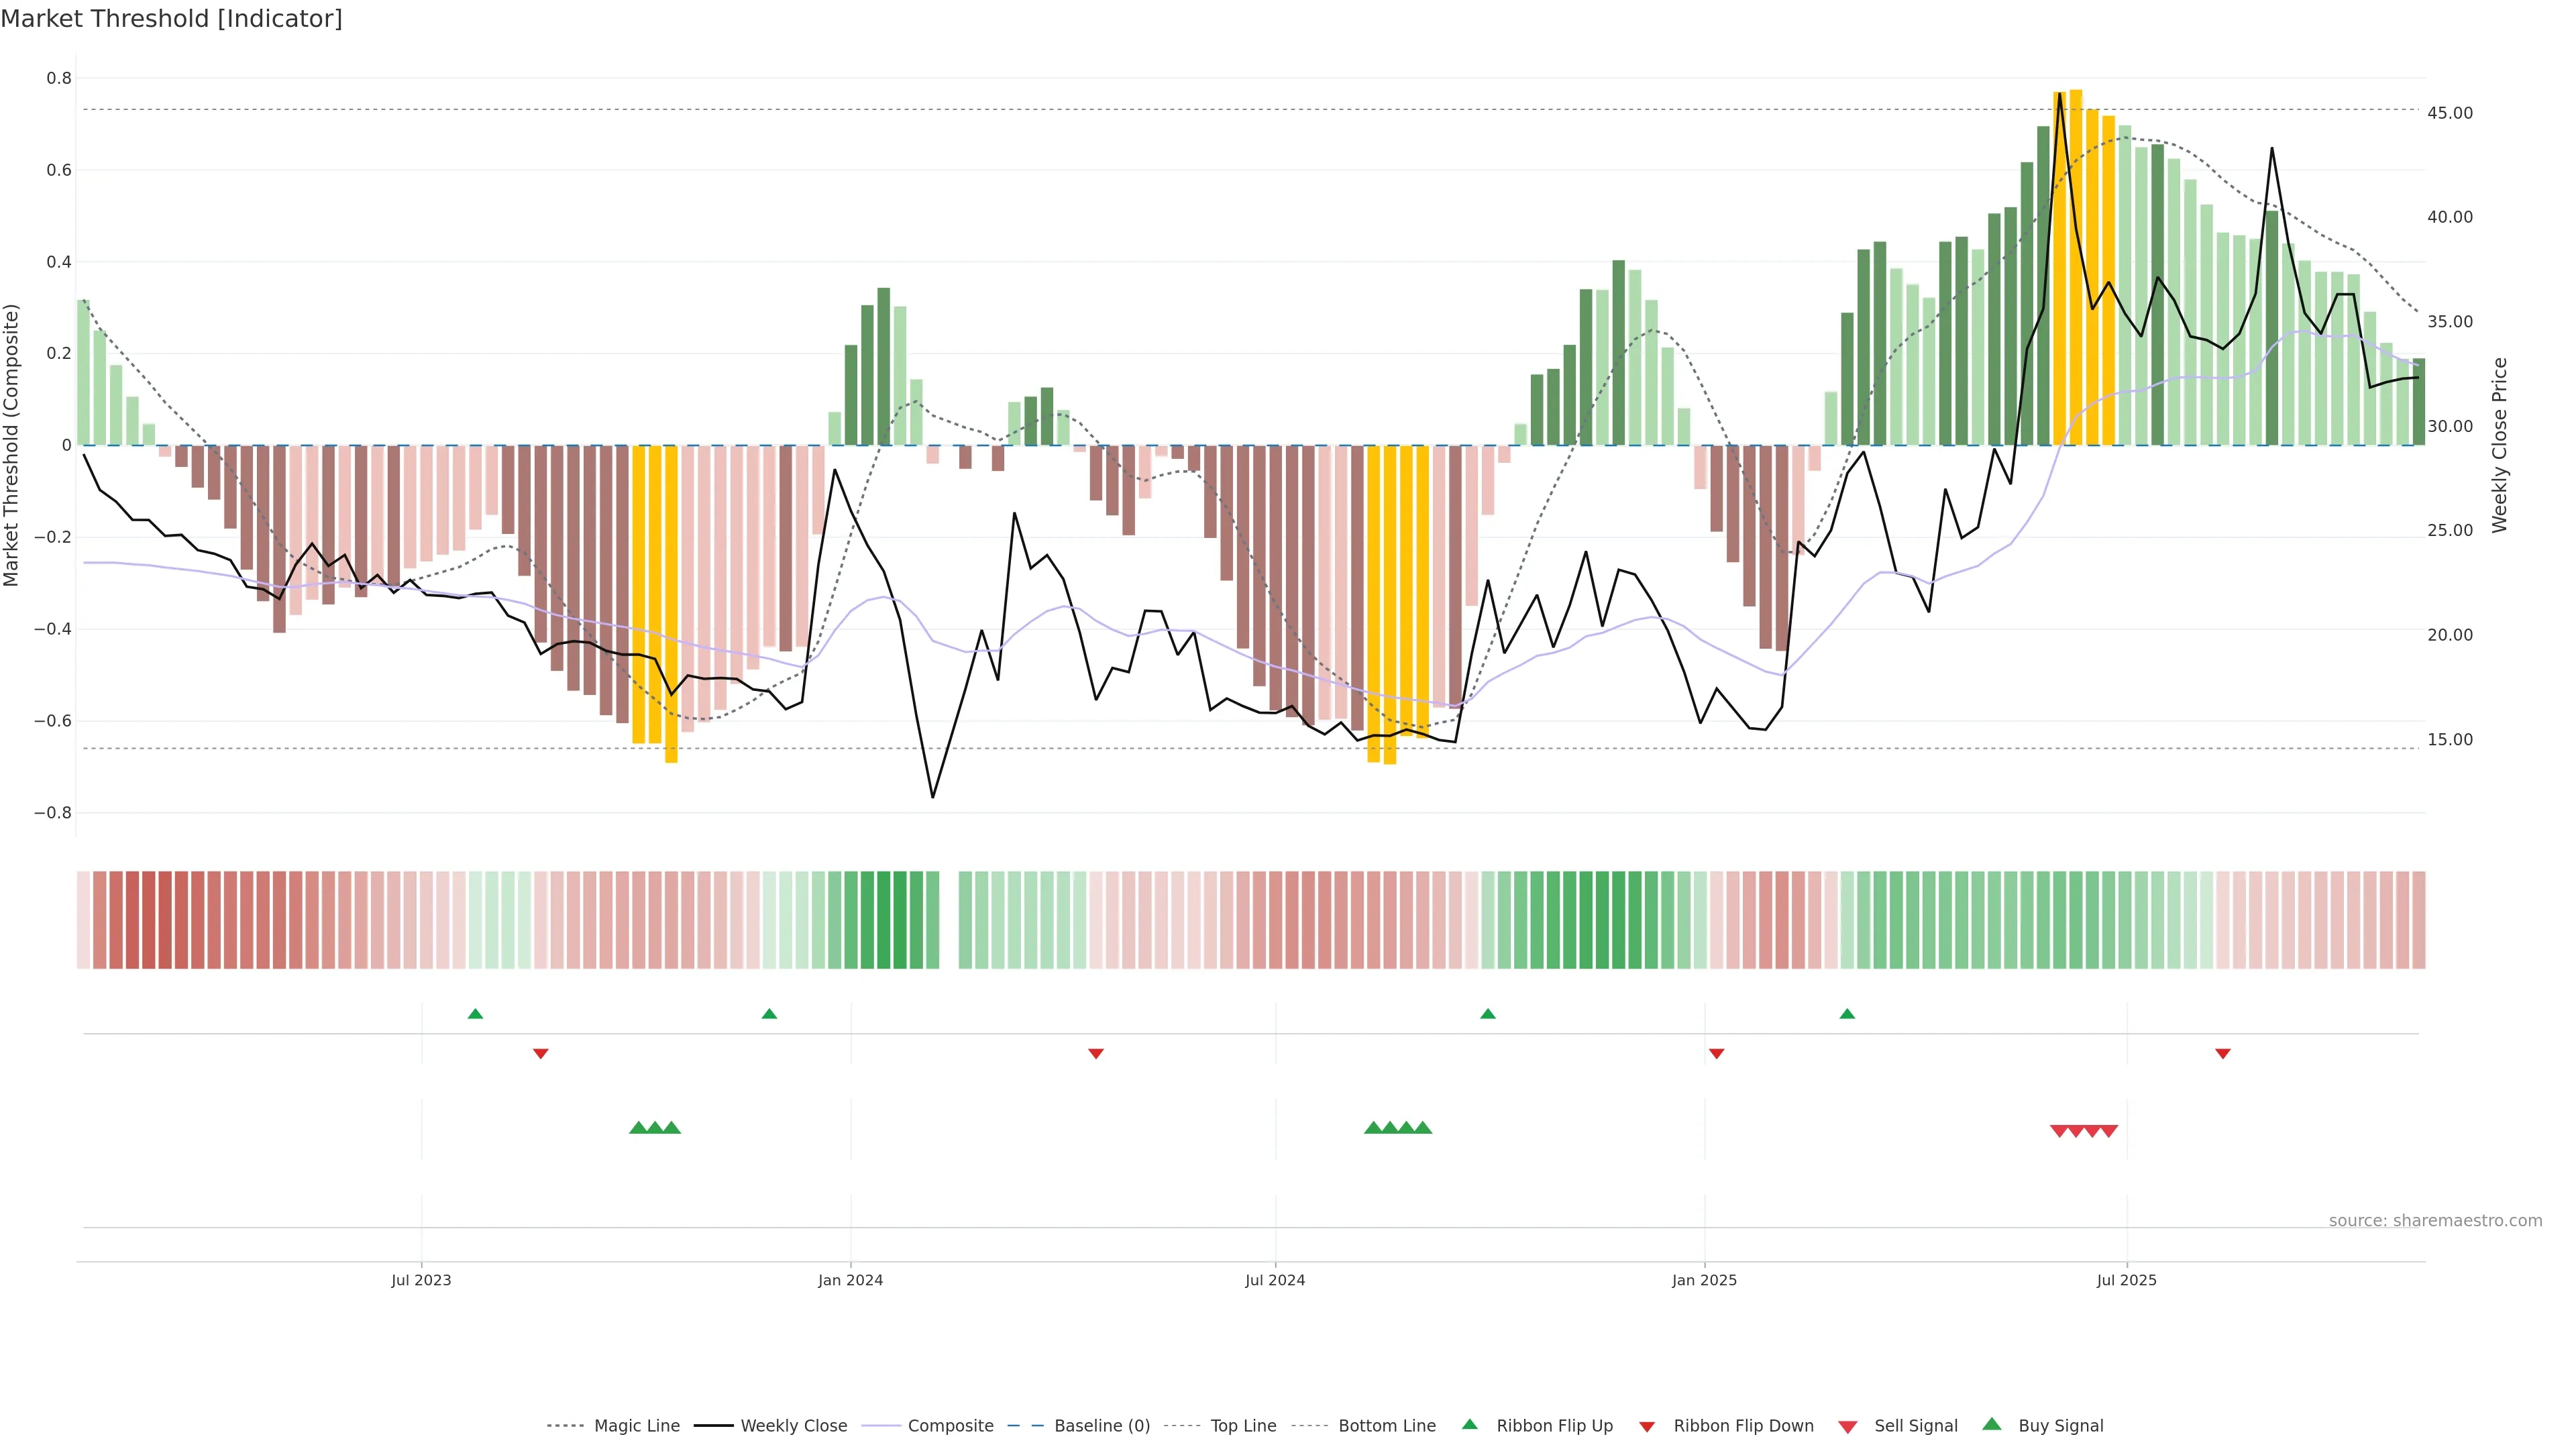The width and height of the screenshot is (2576, 1449).
Task: Toggle the Top Line legend entry
Action: [1243, 1426]
